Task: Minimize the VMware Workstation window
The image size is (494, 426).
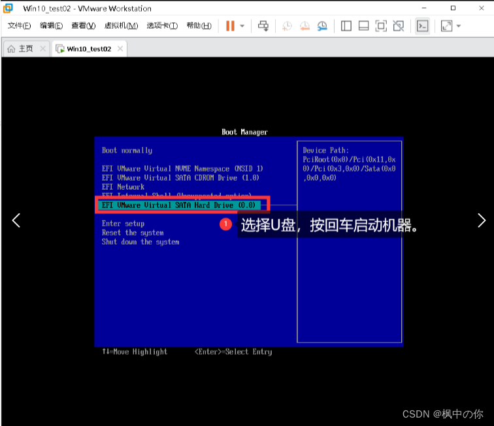Action: (x=424, y=8)
